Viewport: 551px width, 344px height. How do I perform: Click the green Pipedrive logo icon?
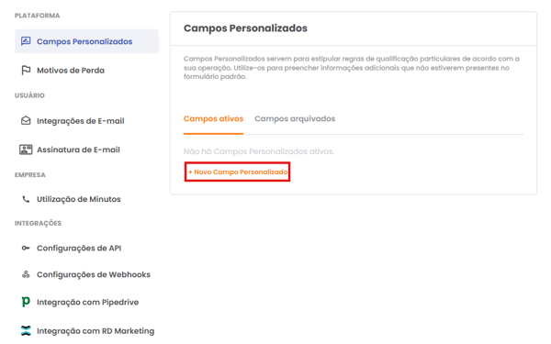[x=26, y=302]
